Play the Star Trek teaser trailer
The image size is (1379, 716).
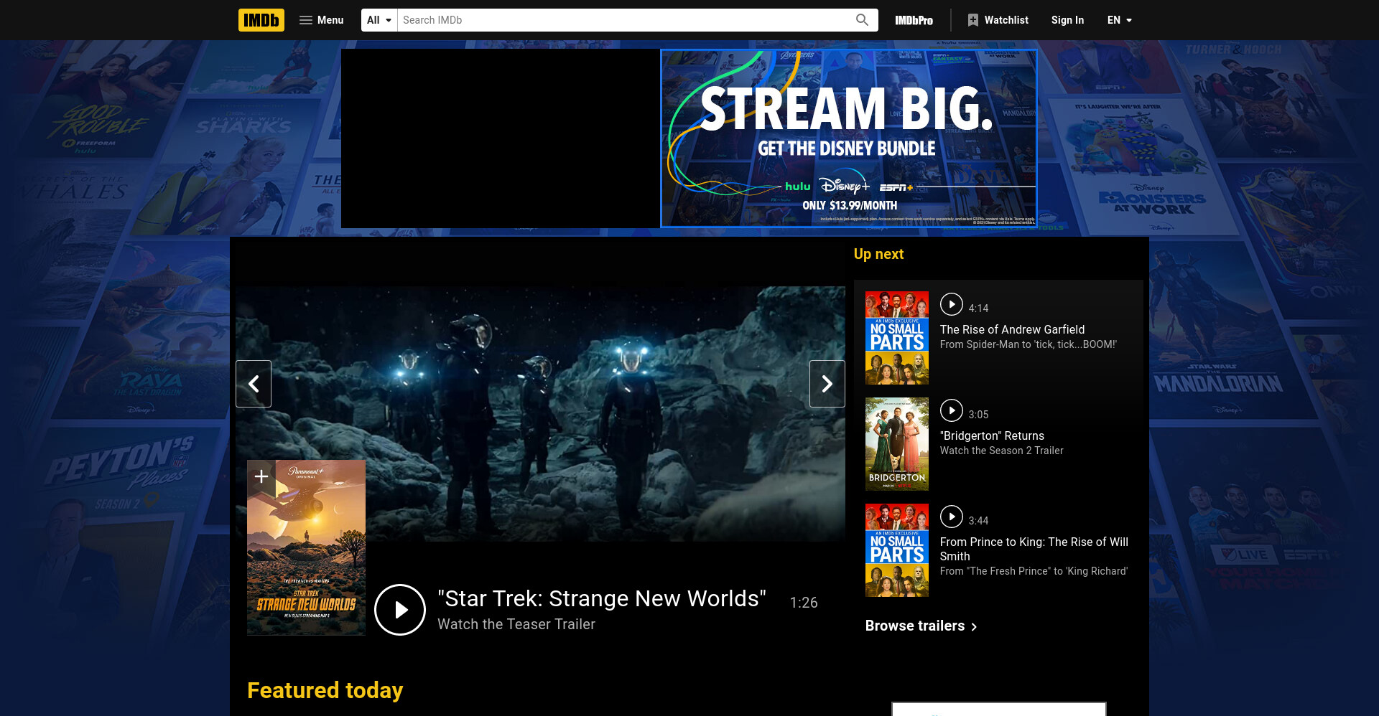coord(400,610)
